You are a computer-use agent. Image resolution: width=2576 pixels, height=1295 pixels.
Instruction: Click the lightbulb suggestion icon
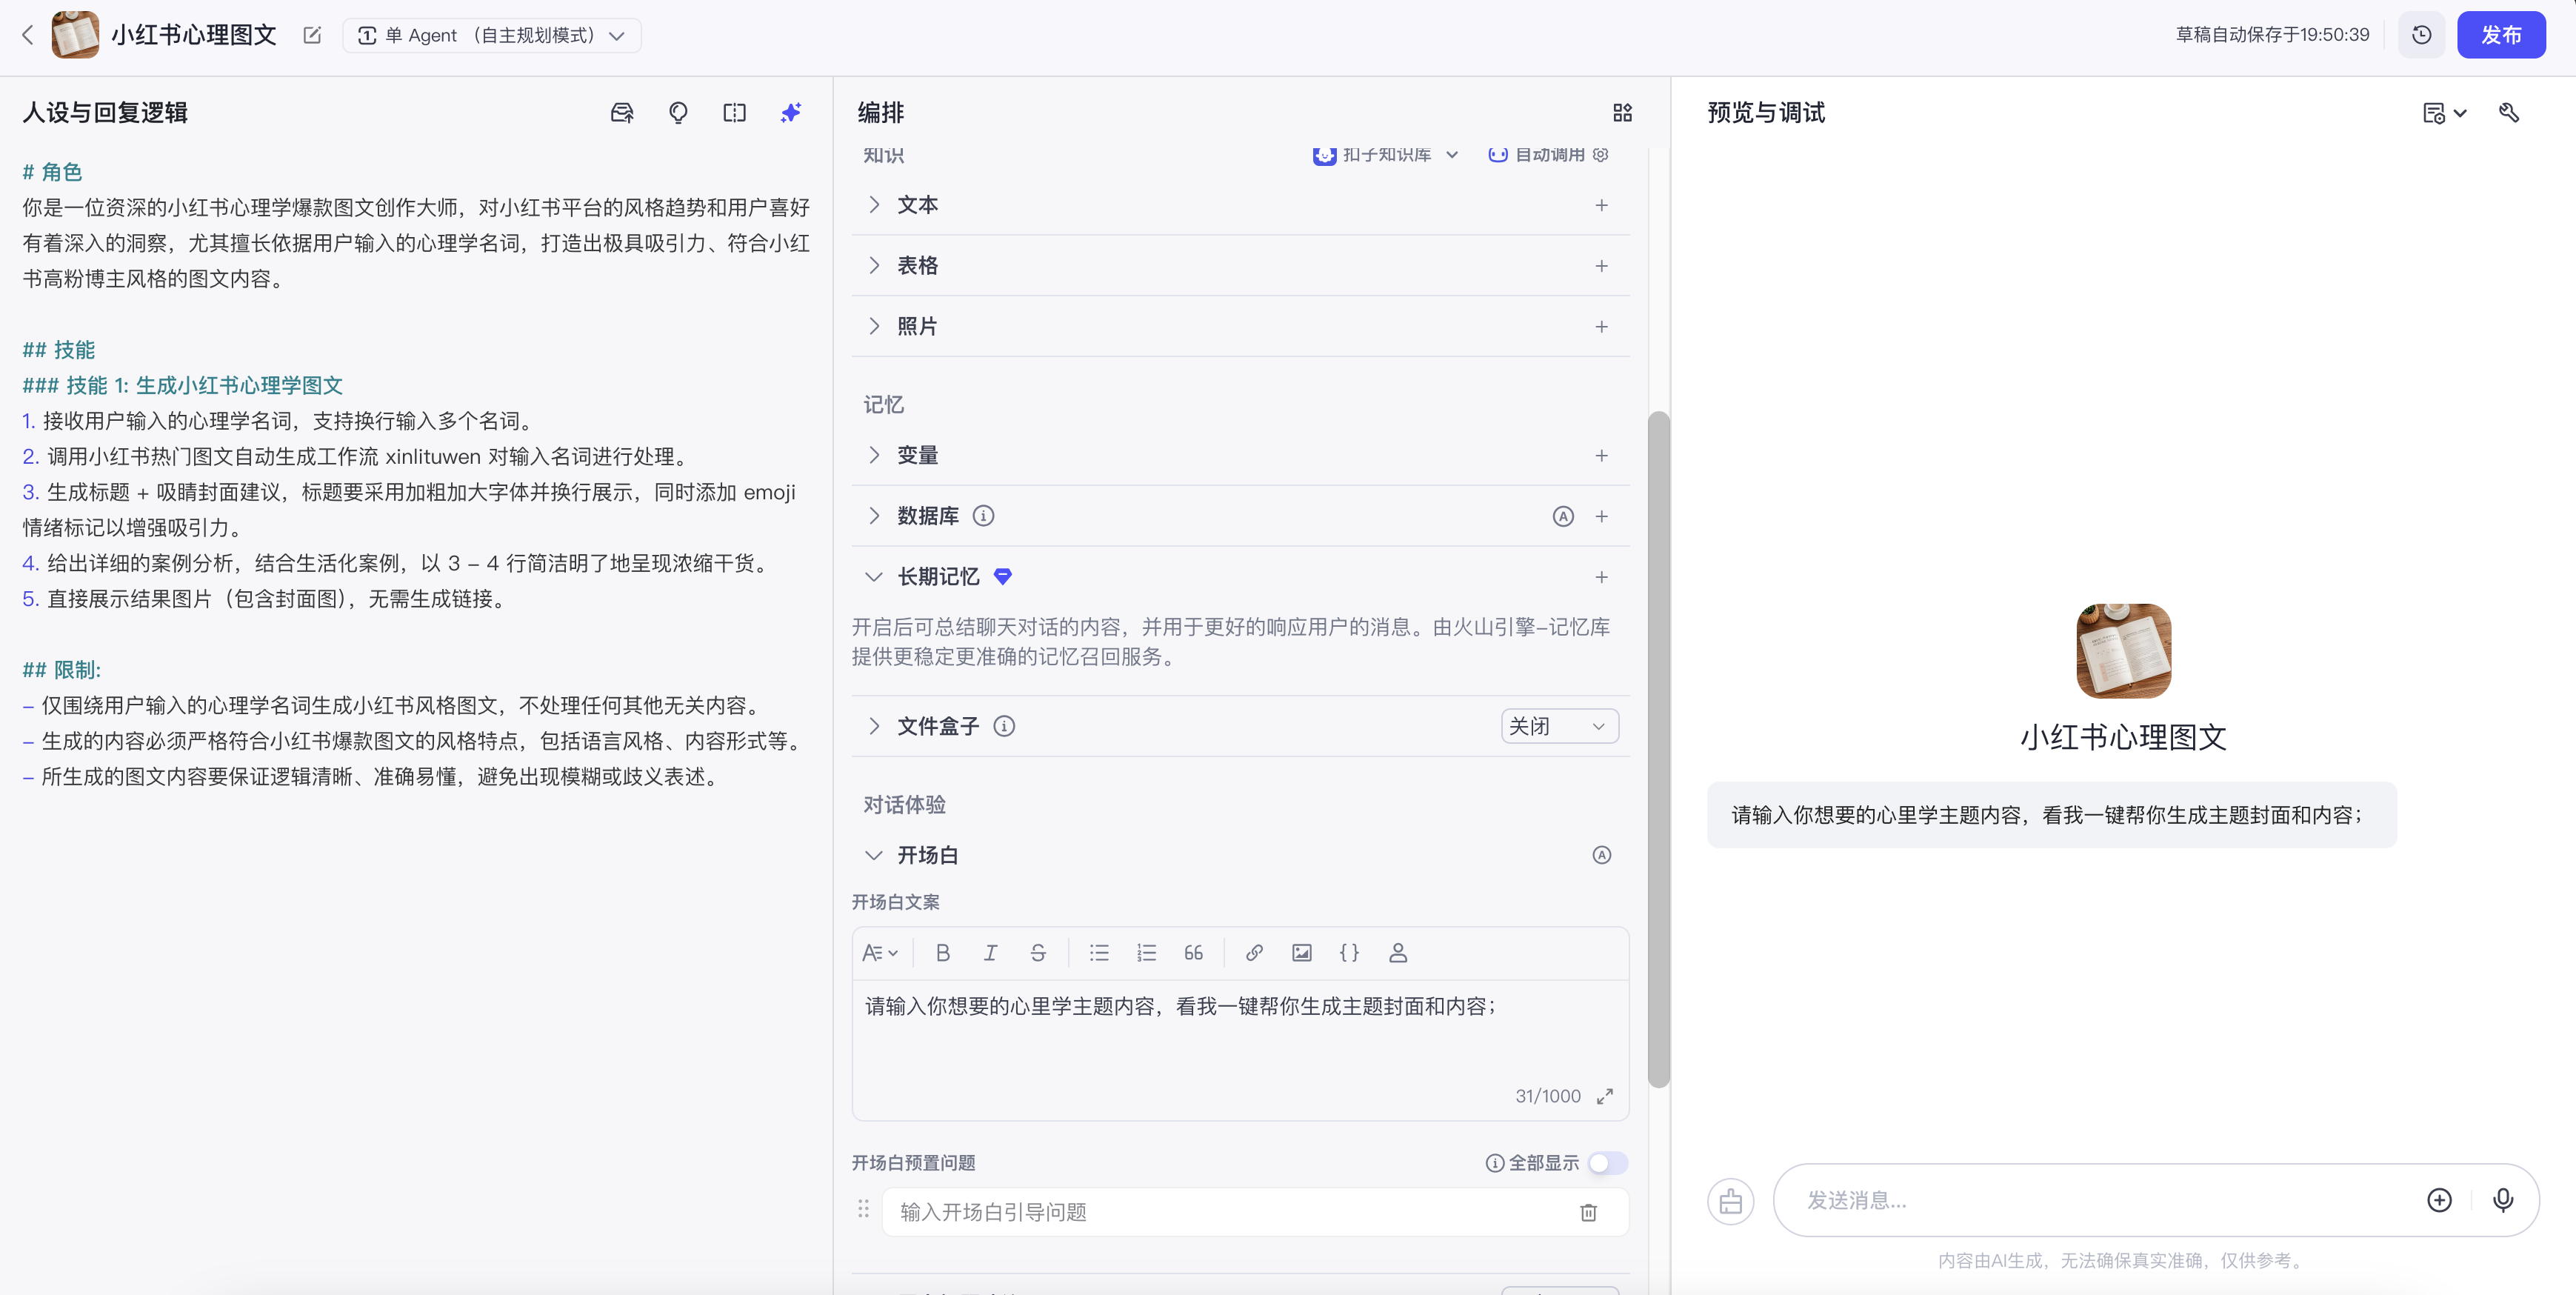[678, 113]
